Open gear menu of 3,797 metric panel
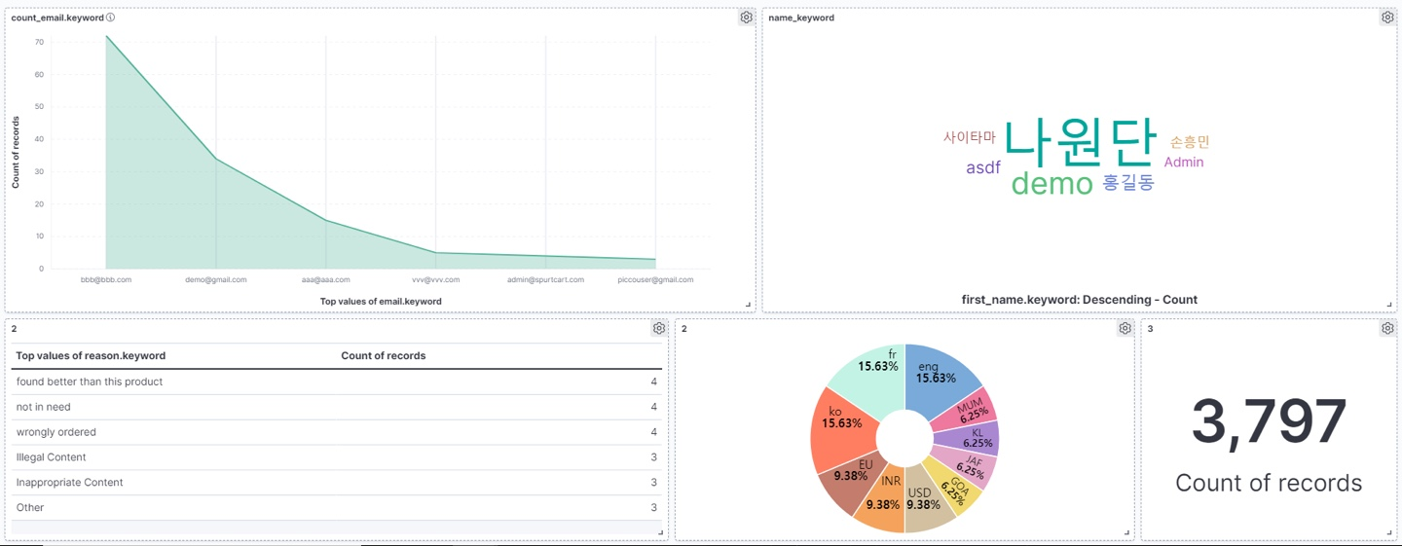This screenshot has width=1402, height=546. coord(1387,329)
